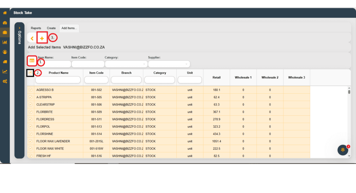Uncheck the FLOOR WAX WHITE row checkbox
Viewport: 356px width, 193px height.
click(x=30, y=149)
